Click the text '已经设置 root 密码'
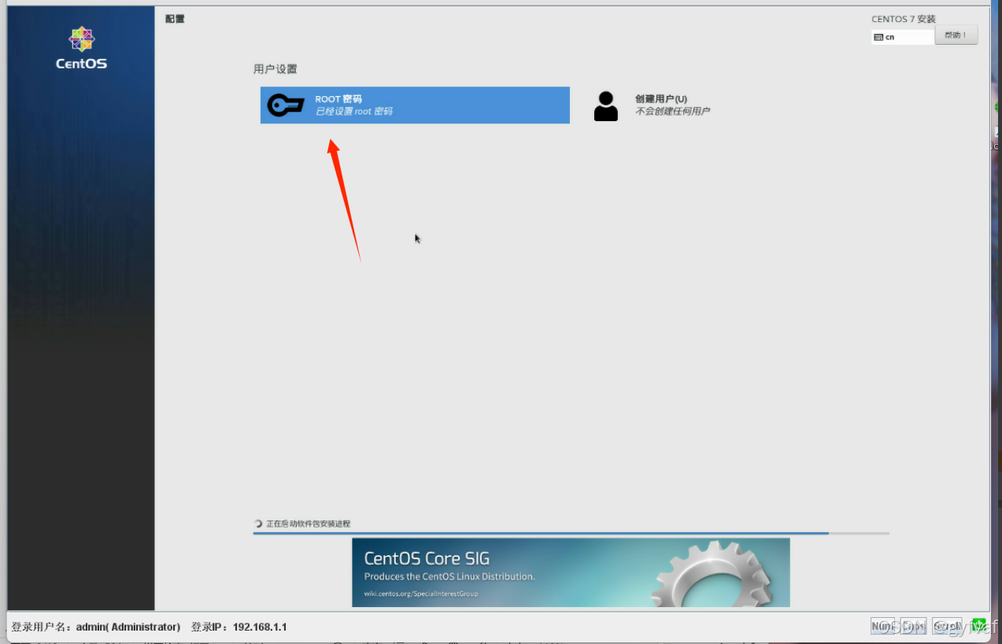 coord(353,112)
